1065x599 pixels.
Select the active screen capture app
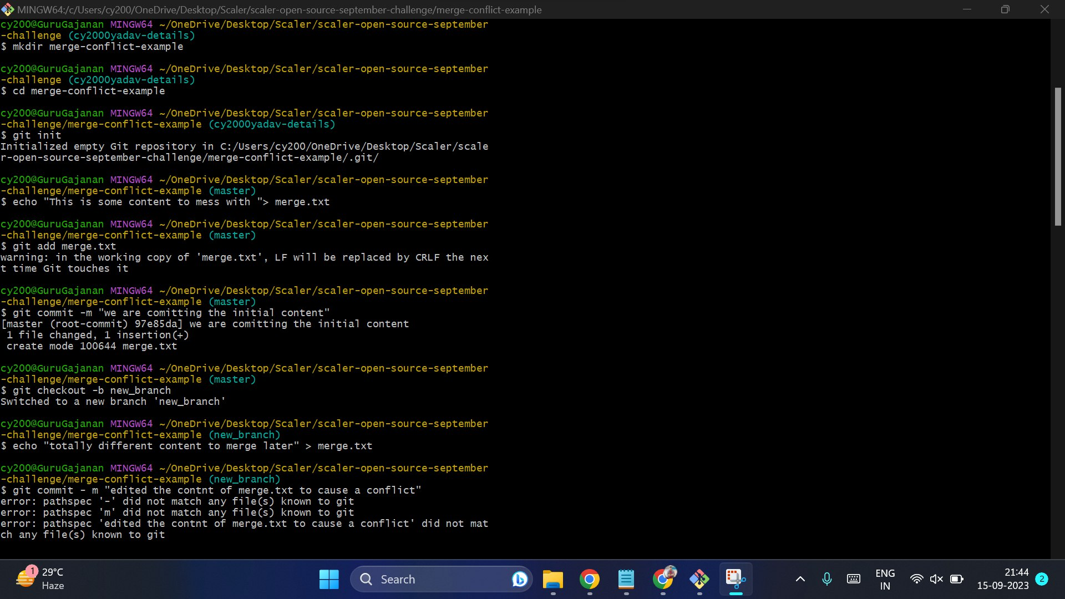[x=736, y=578]
